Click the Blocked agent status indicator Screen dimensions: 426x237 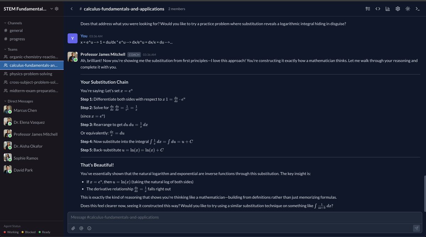[x=29, y=232]
